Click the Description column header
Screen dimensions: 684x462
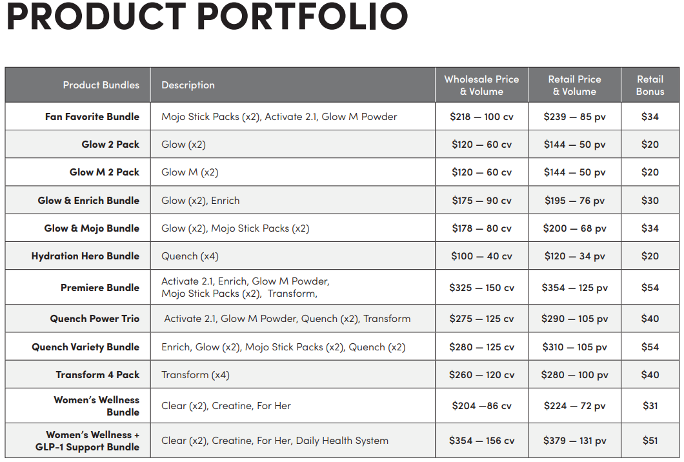(188, 85)
